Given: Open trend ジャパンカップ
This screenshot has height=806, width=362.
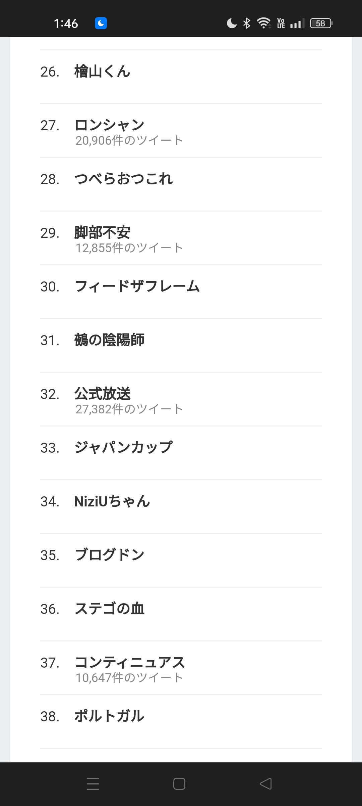Looking at the screenshot, I should pyautogui.click(x=123, y=448).
